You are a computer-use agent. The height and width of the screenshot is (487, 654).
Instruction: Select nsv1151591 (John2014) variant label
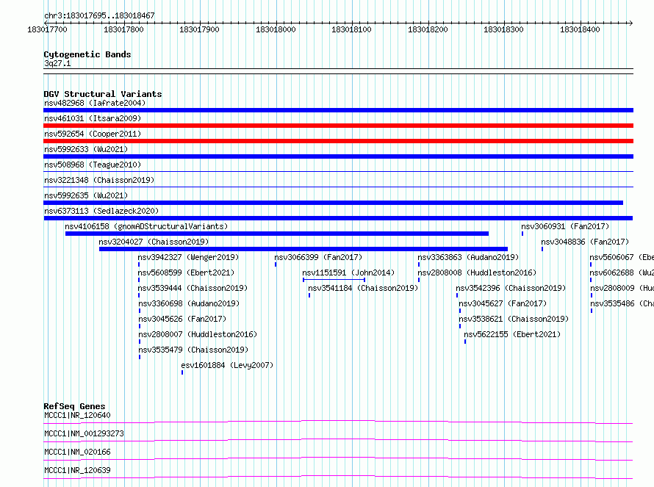tap(348, 273)
